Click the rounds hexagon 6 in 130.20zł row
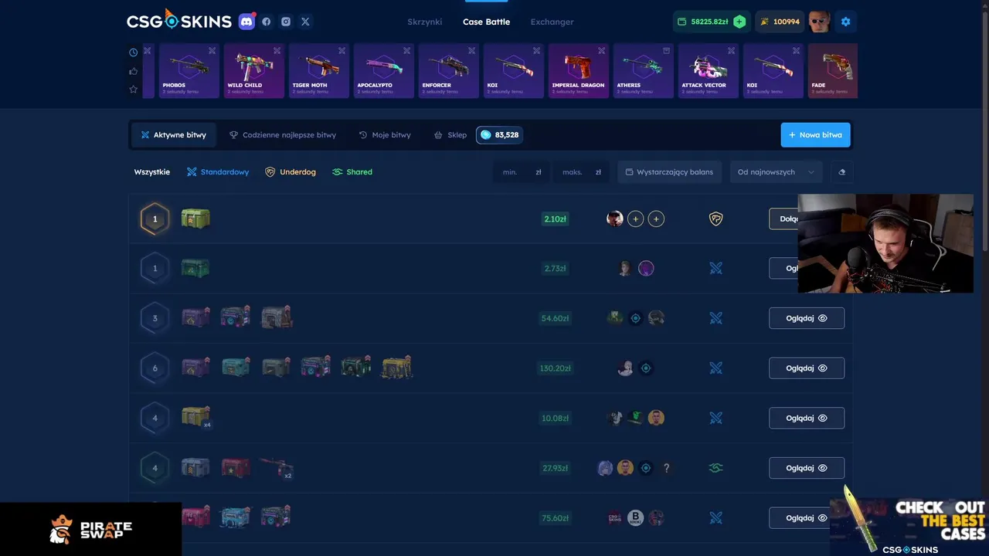Viewport: 989px width, 556px height. pos(155,368)
